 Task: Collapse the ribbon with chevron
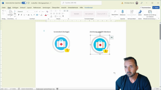point(159,18)
